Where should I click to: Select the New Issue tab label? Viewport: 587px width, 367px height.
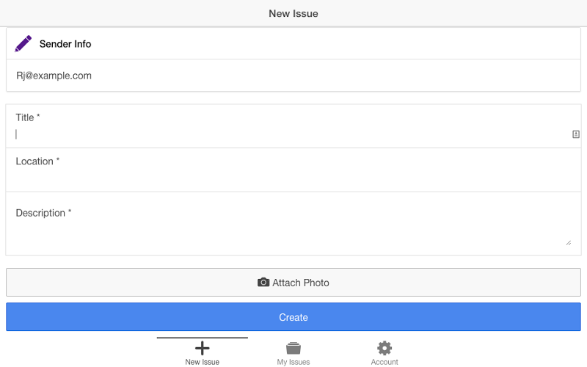203,362
